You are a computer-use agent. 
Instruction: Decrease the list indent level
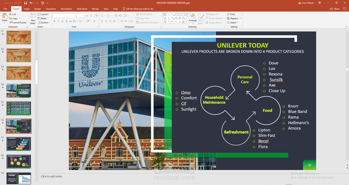[116, 15]
